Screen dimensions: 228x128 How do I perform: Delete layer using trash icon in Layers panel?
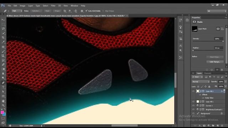coord(222,126)
